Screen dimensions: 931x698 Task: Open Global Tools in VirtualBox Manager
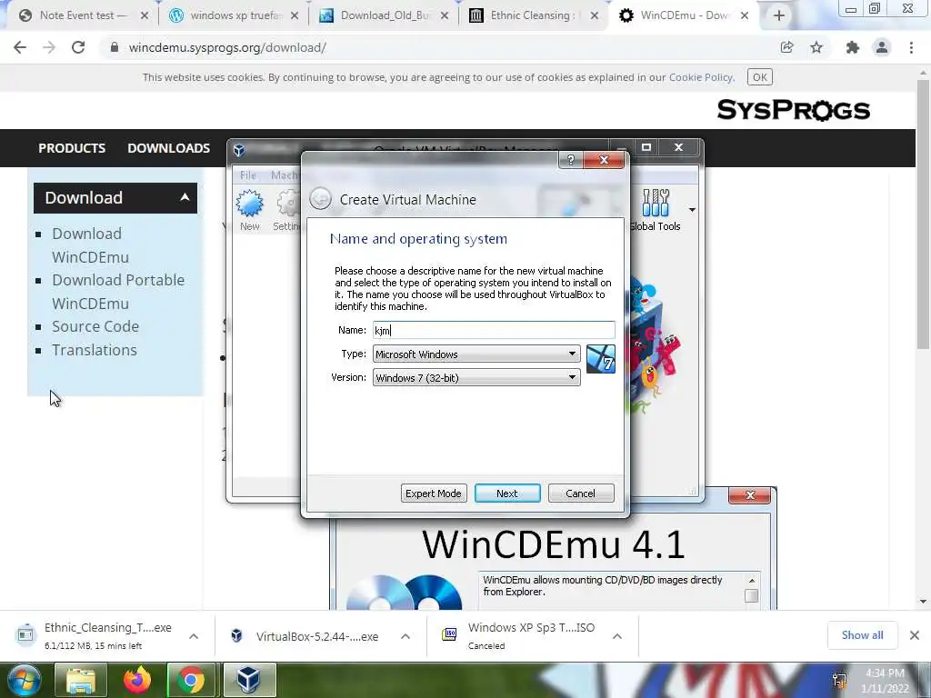point(656,210)
